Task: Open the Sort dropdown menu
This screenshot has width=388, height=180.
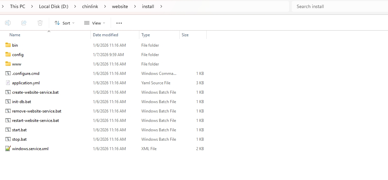Action: click(65, 23)
